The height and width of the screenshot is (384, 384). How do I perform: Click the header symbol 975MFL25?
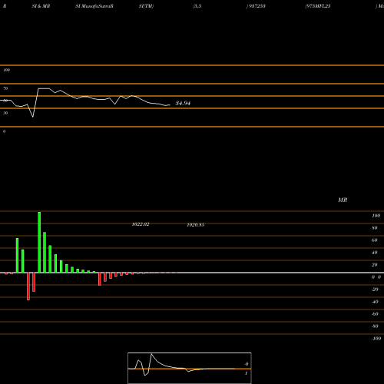[318, 6]
